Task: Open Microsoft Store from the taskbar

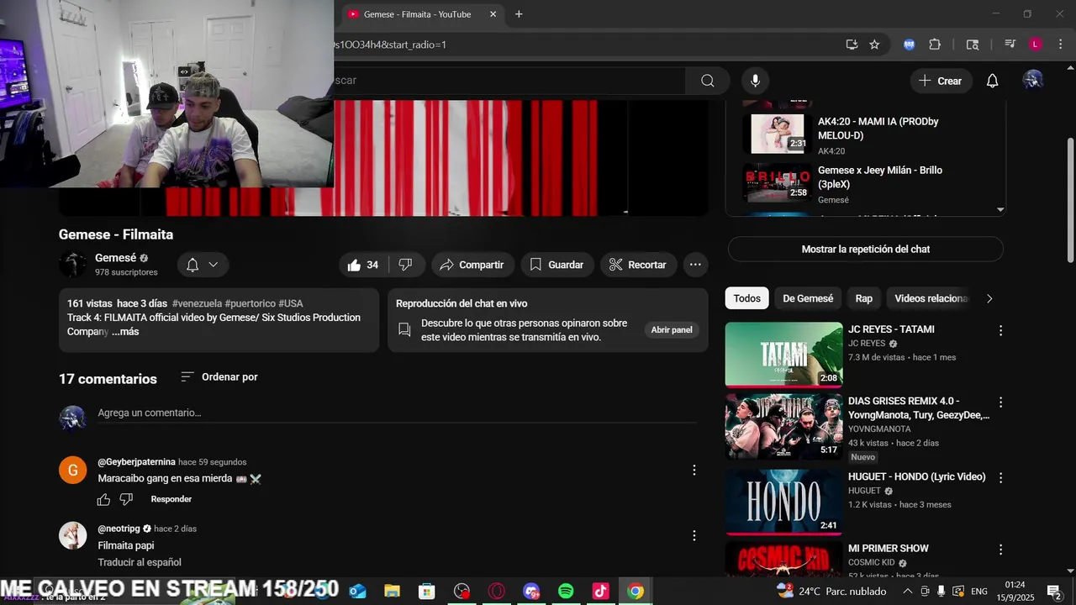Action: pos(427,592)
